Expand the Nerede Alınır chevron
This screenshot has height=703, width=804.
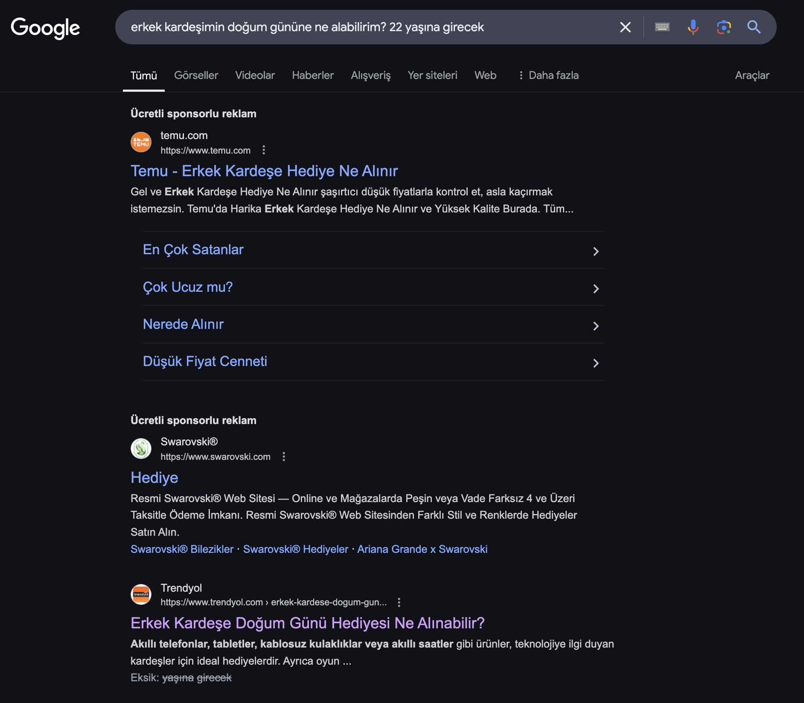[596, 326]
